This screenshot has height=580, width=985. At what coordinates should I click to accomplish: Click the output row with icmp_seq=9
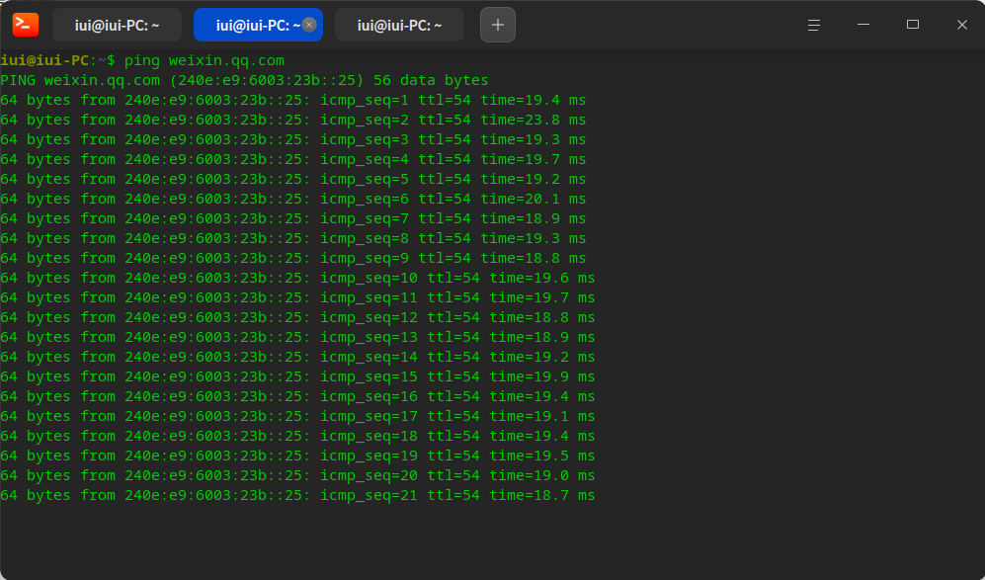(x=292, y=258)
